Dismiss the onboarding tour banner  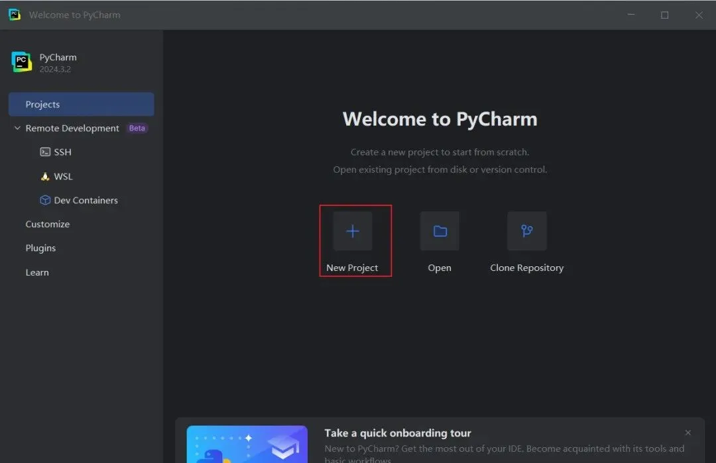tap(687, 433)
